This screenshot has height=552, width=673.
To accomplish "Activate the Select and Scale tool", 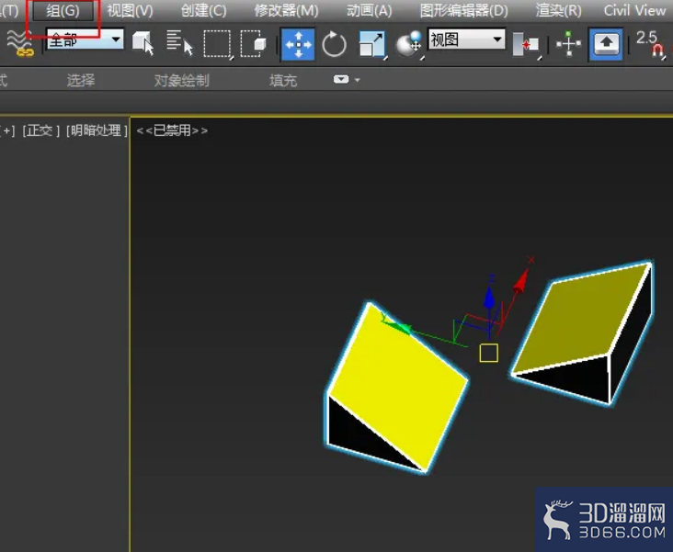I will coord(372,44).
